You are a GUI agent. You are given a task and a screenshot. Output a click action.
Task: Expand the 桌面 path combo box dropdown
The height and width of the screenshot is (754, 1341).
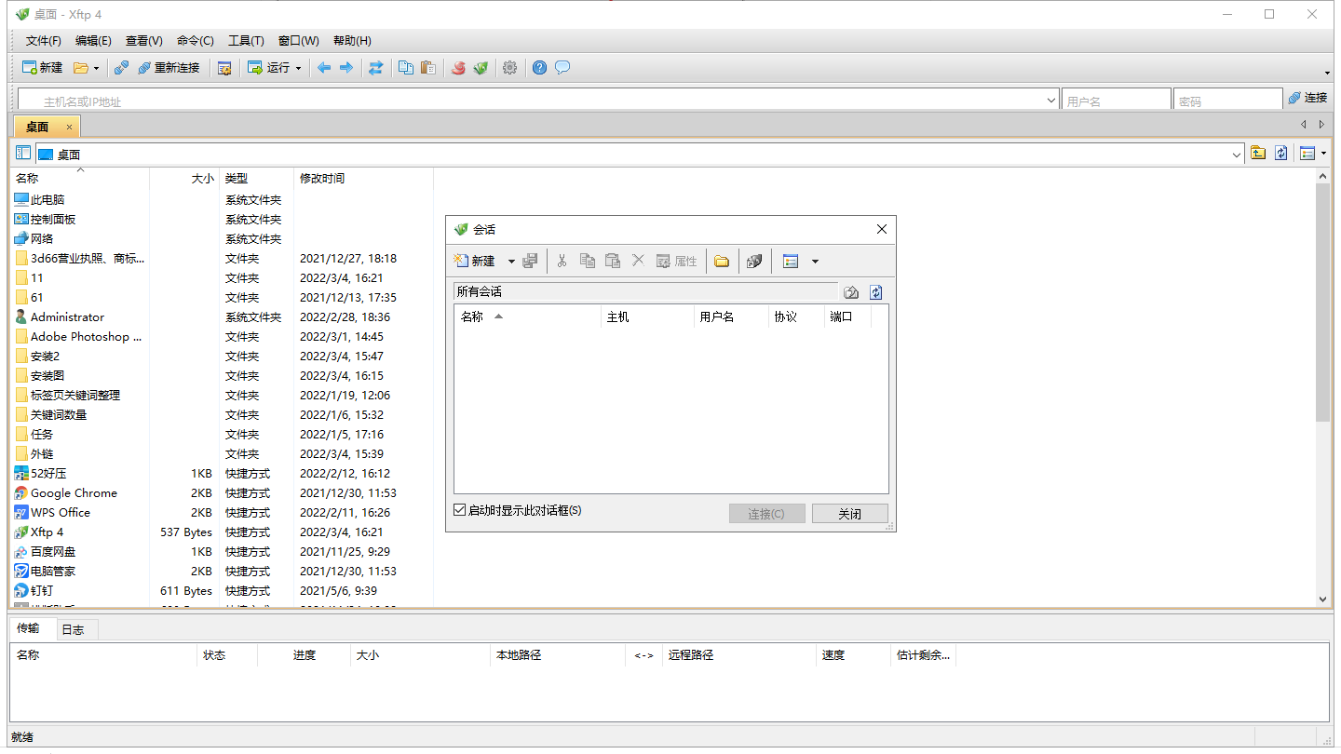tap(1237, 155)
